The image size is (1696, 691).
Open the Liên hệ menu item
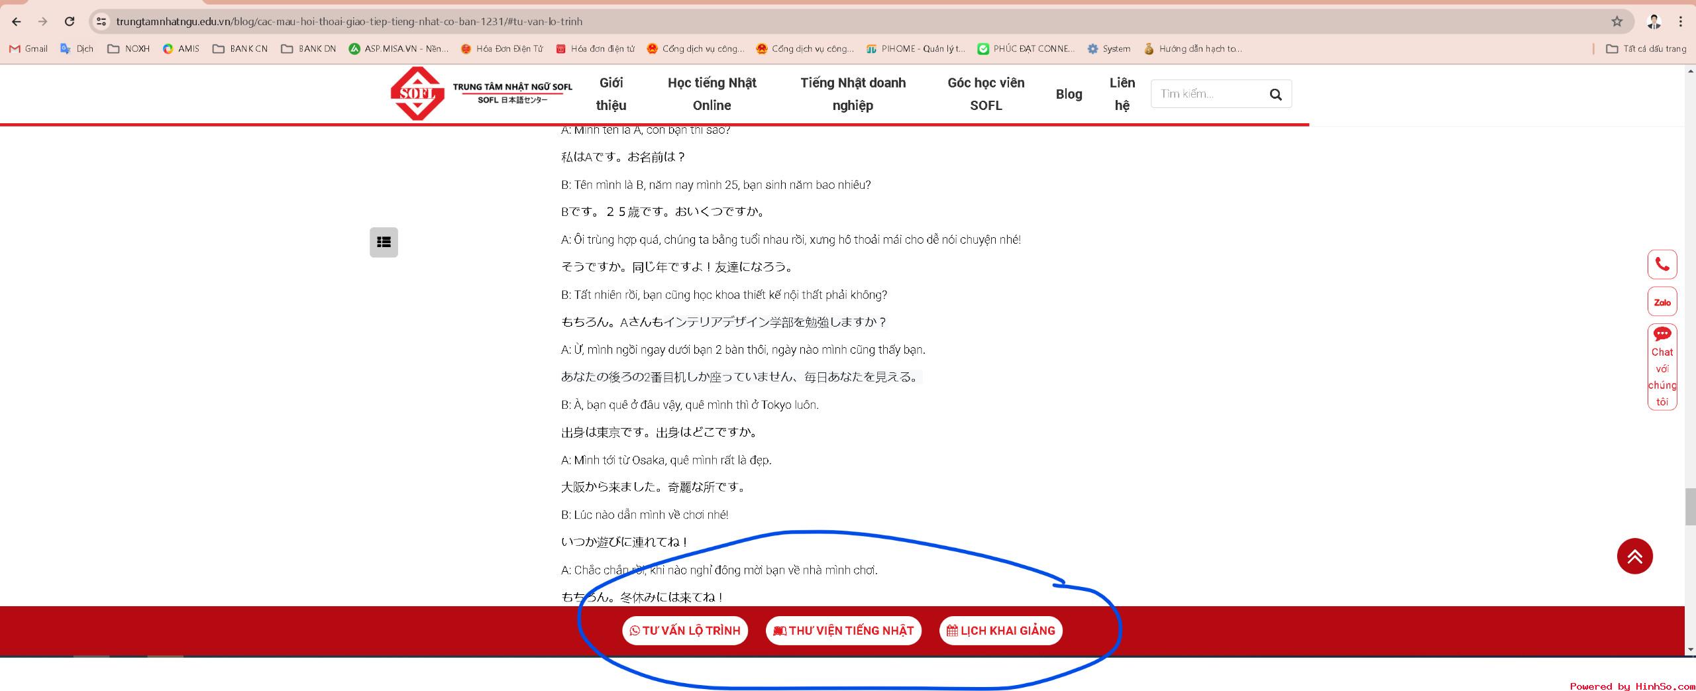click(1122, 93)
